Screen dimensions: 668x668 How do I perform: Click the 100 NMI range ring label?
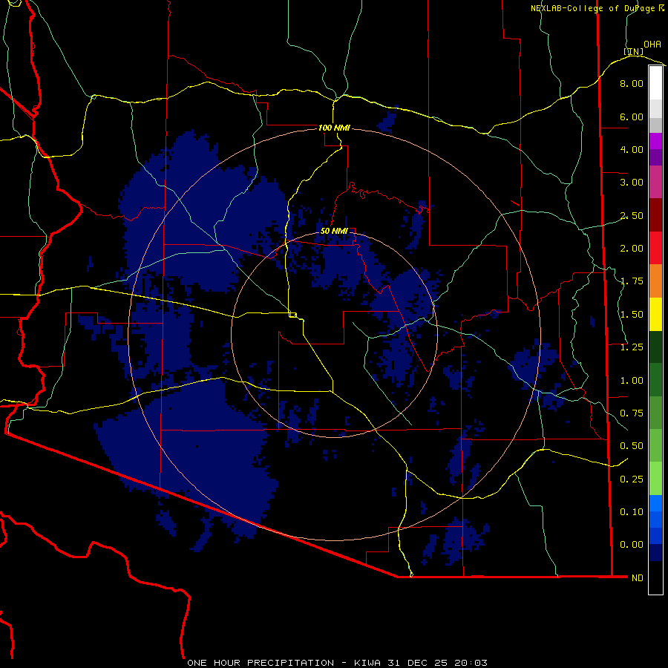coord(334,128)
